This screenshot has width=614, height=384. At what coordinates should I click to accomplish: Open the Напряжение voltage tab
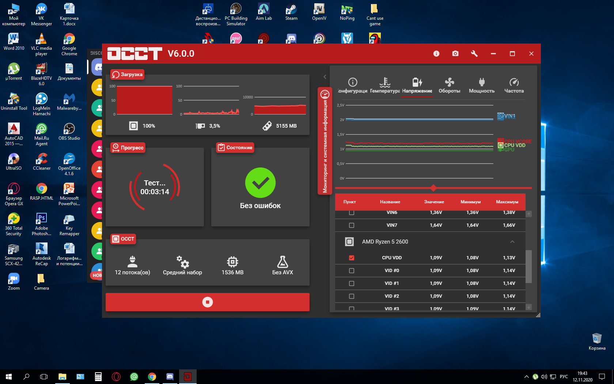[417, 86]
